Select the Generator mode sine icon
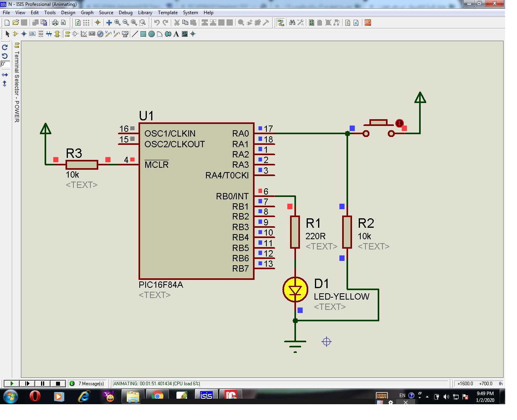The image size is (517, 420). (x=100, y=34)
